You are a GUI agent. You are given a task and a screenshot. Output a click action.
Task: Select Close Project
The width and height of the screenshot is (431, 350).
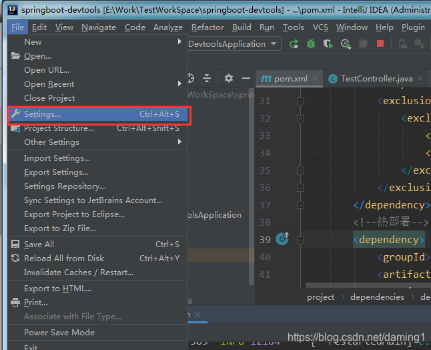(97, 98)
